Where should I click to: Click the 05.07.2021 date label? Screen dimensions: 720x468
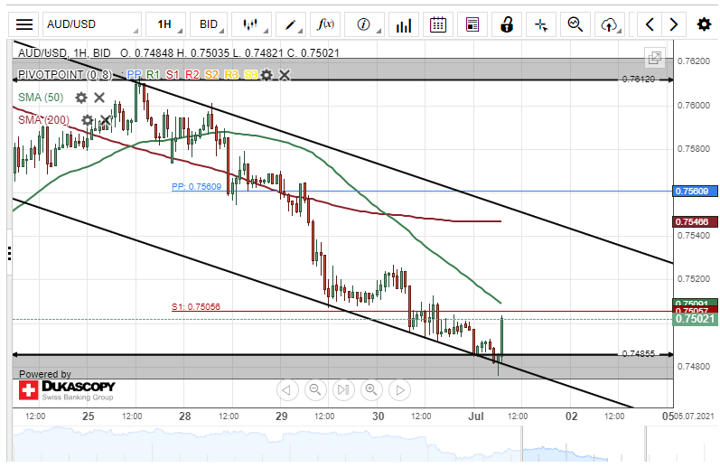tap(694, 417)
